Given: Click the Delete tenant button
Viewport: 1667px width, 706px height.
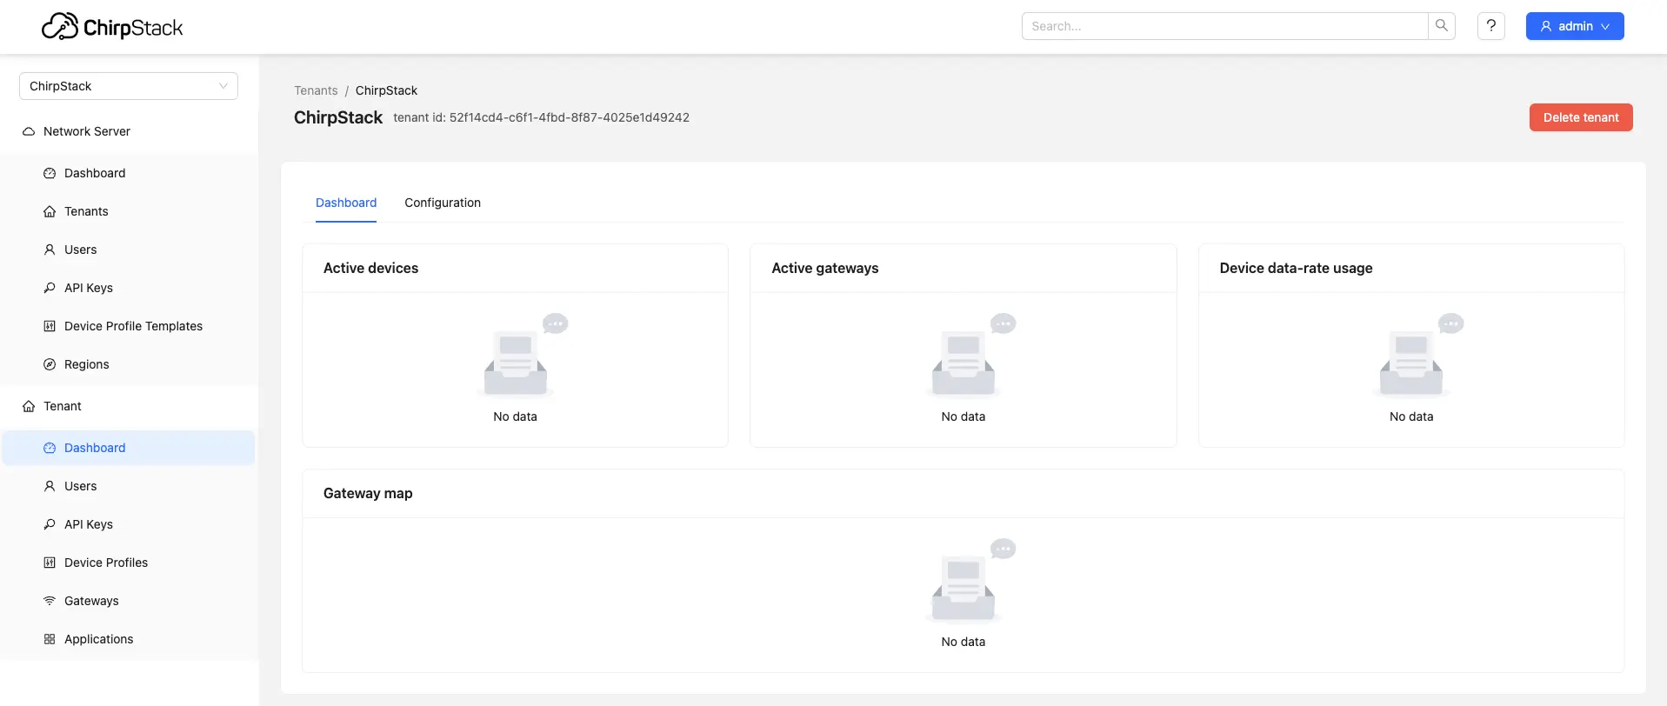Looking at the screenshot, I should tap(1581, 117).
